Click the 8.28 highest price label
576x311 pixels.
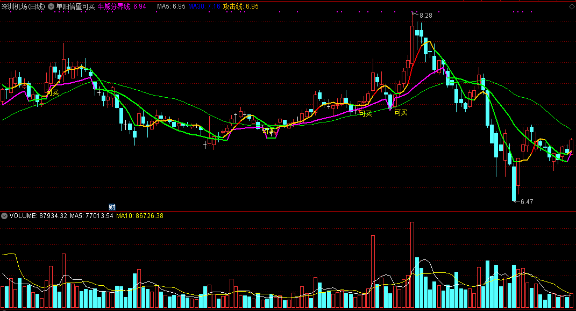[426, 16]
